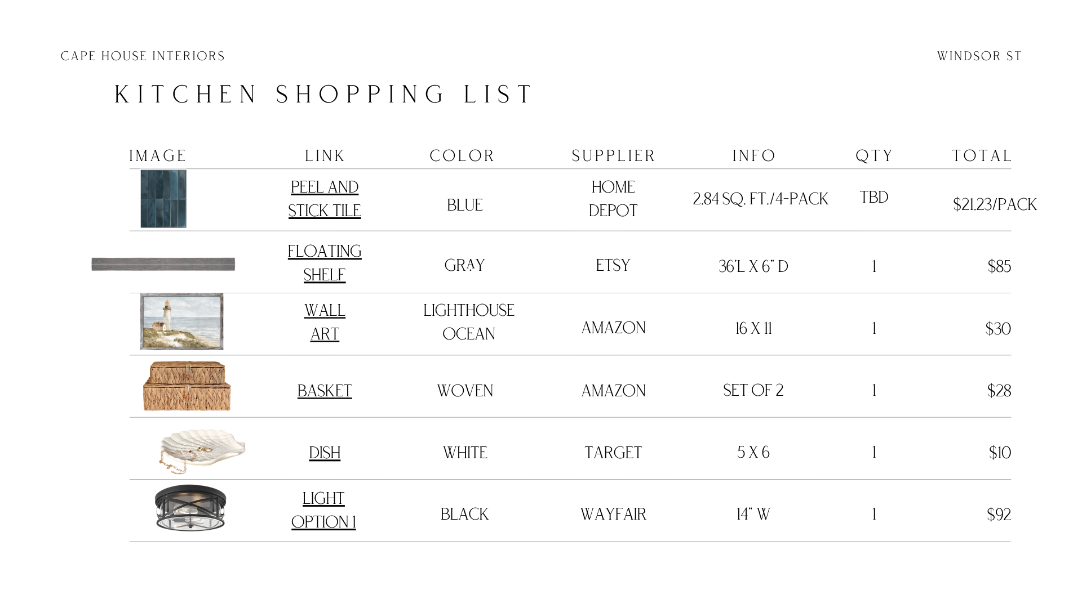This screenshot has width=1082, height=608.
Task: Select the black ceiling light image
Action: 190,508
